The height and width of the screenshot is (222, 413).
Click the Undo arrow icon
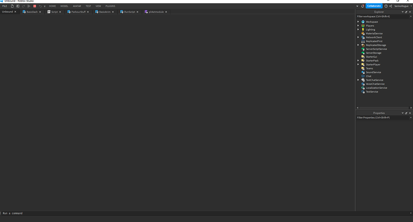click(x=40, y=6)
